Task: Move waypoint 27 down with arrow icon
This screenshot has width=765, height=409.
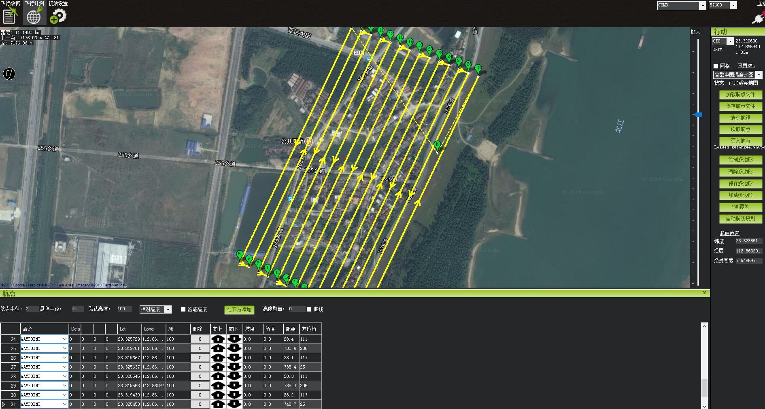Action: pyautogui.click(x=234, y=367)
